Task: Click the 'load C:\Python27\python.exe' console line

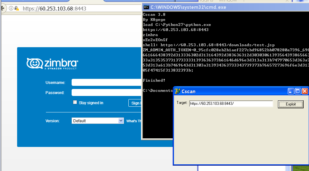Action: click(177, 25)
